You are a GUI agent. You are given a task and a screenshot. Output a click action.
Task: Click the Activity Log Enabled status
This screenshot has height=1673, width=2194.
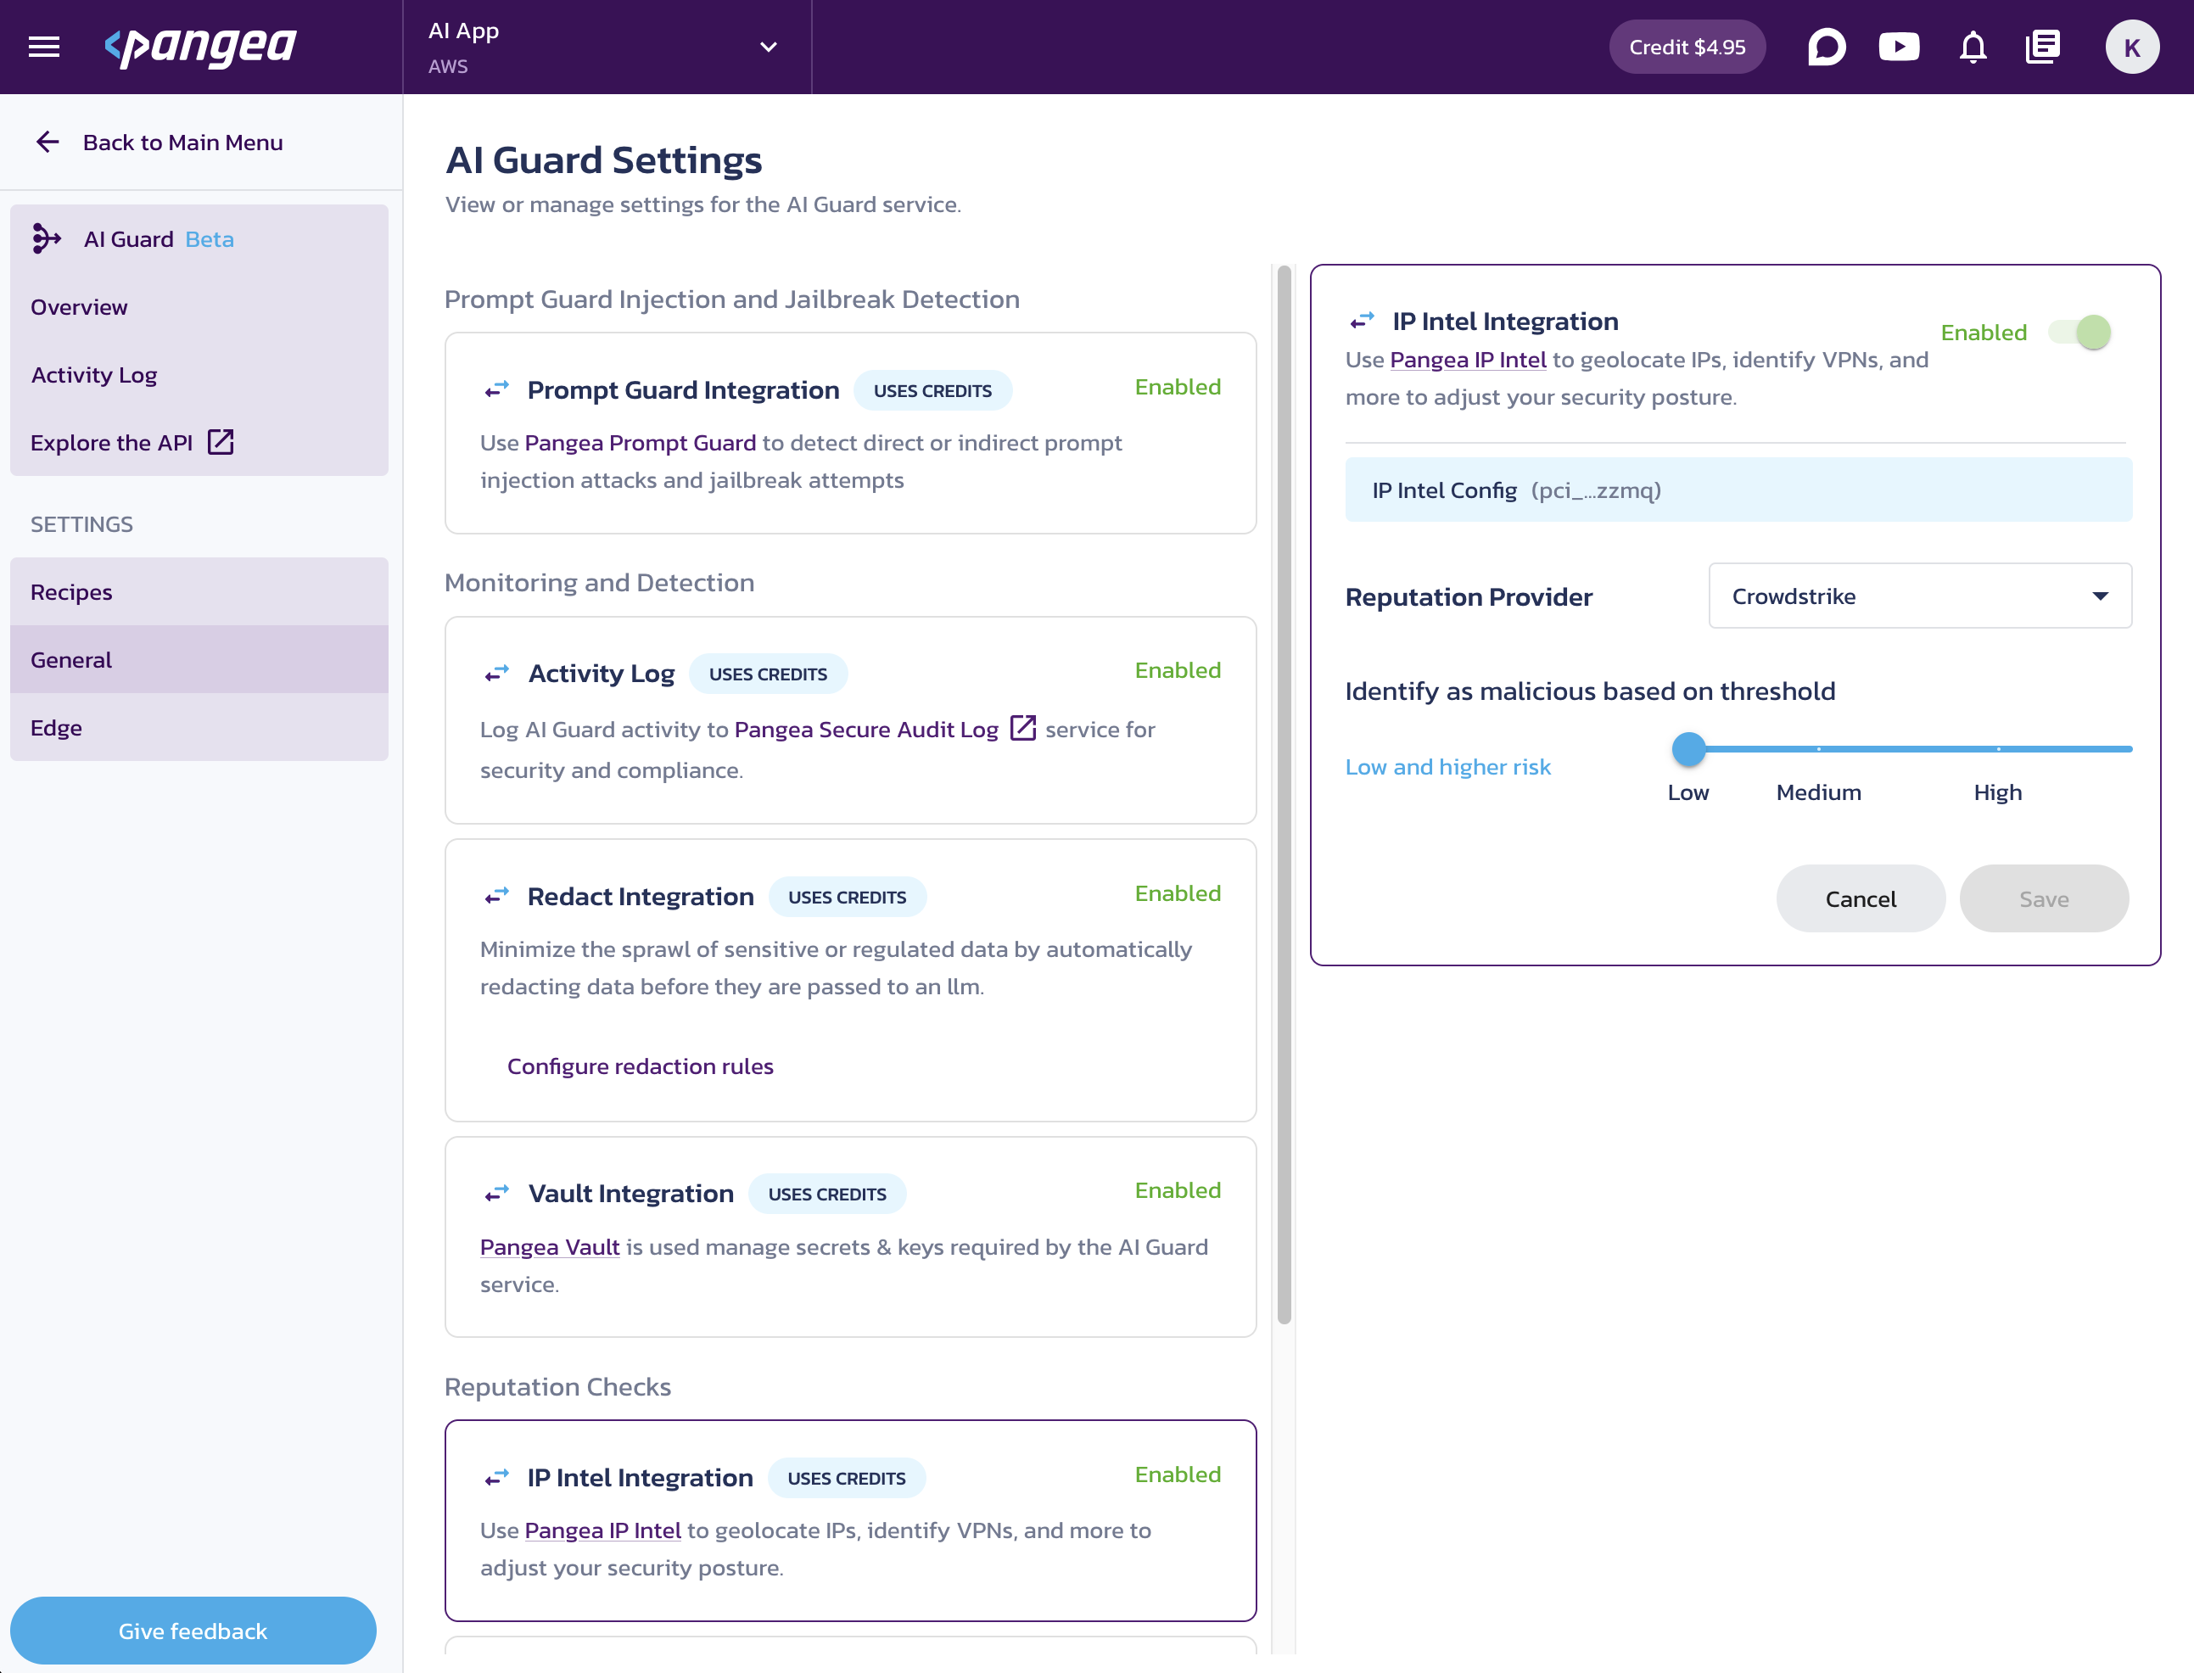[1177, 670]
